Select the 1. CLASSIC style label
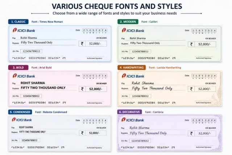Screen dimensions: 232x155 click(18, 22)
